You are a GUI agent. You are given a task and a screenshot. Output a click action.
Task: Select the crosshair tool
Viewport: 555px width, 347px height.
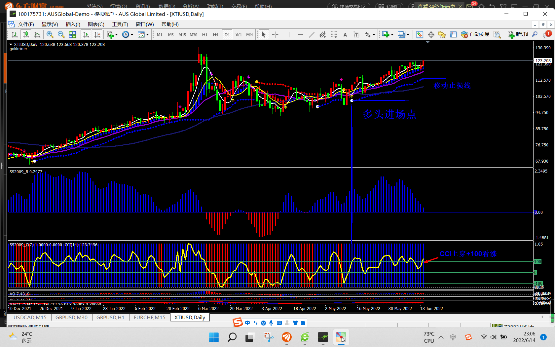(275, 34)
